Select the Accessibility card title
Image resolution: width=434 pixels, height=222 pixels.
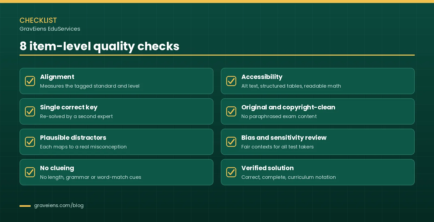click(x=262, y=77)
